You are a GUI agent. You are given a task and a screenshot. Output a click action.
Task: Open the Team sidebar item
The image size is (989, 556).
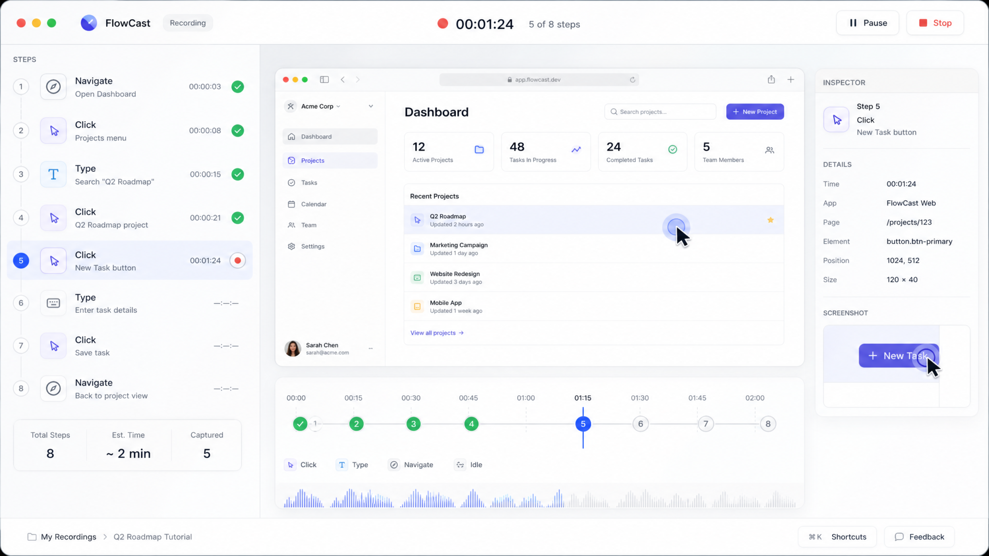(330, 225)
